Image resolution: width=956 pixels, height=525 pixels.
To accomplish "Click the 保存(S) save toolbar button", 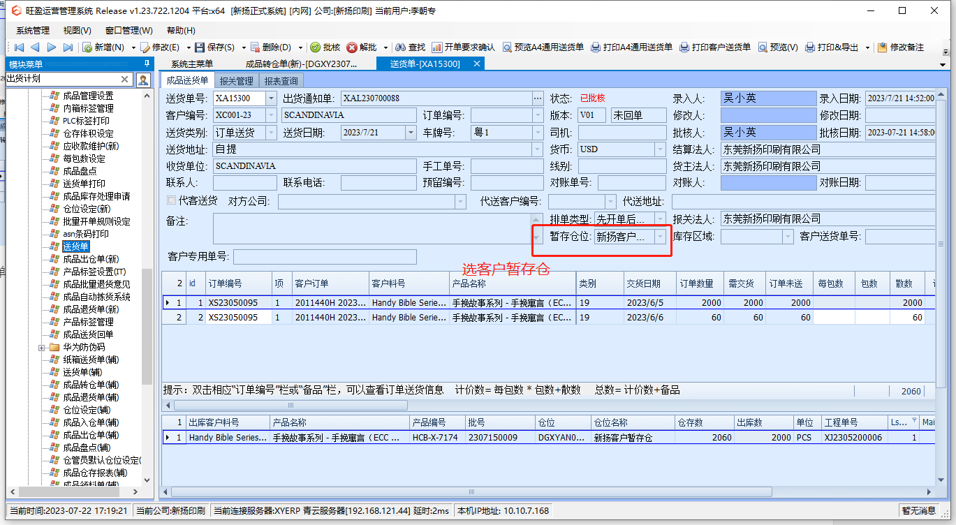I will click(214, 47).
